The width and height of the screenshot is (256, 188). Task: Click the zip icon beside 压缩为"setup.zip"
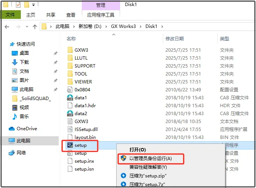click(123, 176)
